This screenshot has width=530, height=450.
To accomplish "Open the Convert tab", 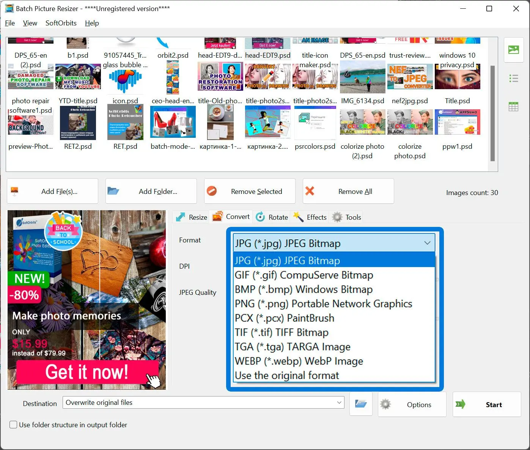I will (x=231, y=217).
